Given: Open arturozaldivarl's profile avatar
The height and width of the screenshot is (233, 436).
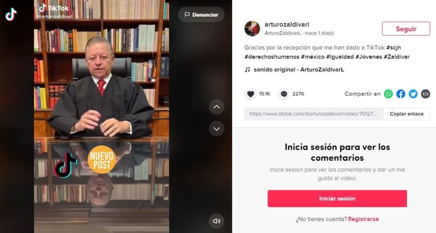Looking at the screenshot, I should [x=252, y=28].
